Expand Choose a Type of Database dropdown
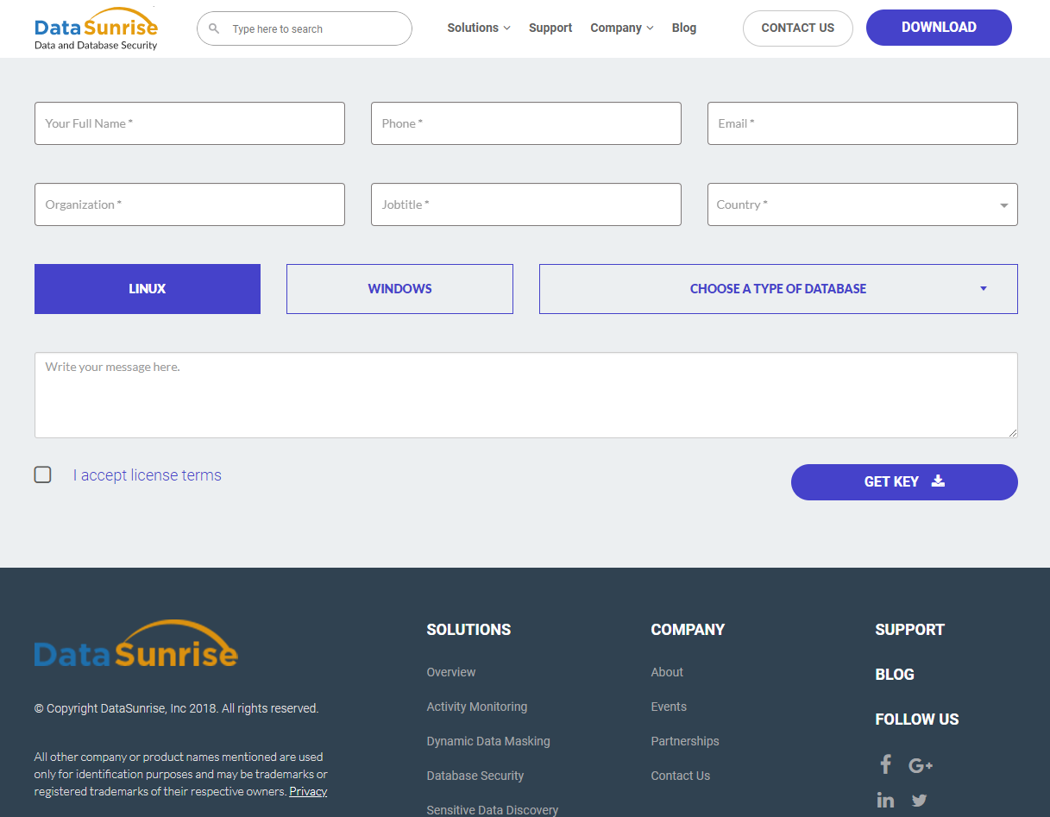1050x817 pixels. coord(777,289)
